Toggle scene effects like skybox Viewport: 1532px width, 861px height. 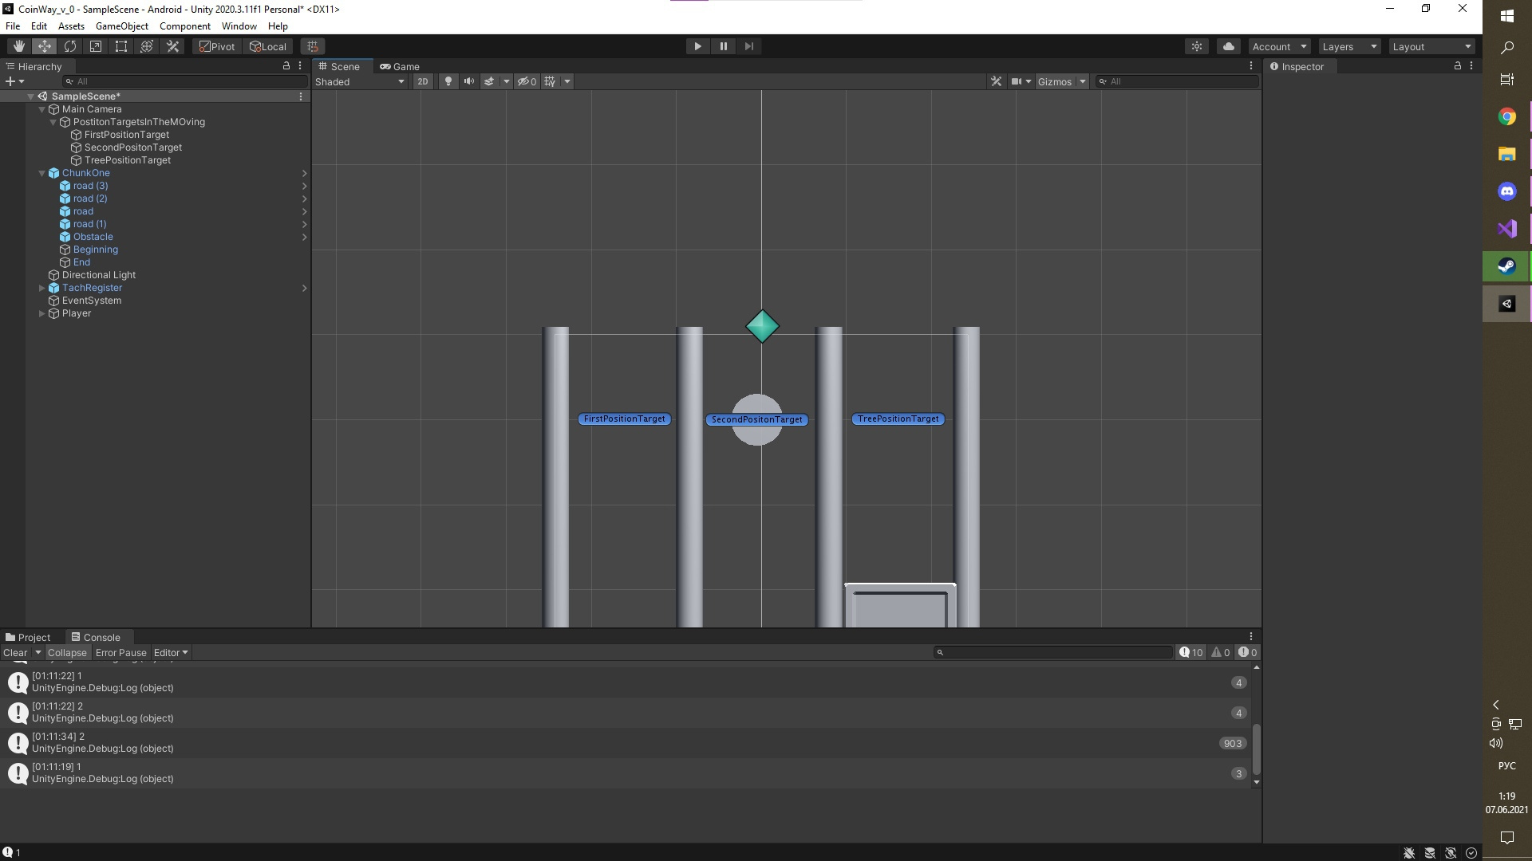point(489,81)
